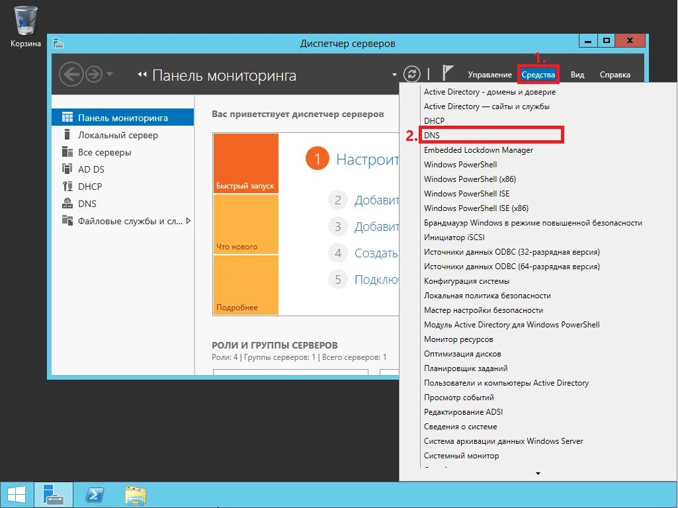Open File Explorer from the taskbar
This screenshot has height=508, width=678.
pos(136,495)
